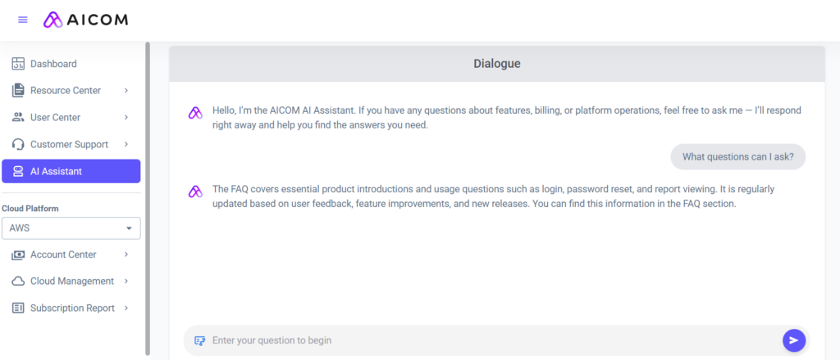
Task: Click the Resource Center folder icon
Action: [x=18, y=90]
